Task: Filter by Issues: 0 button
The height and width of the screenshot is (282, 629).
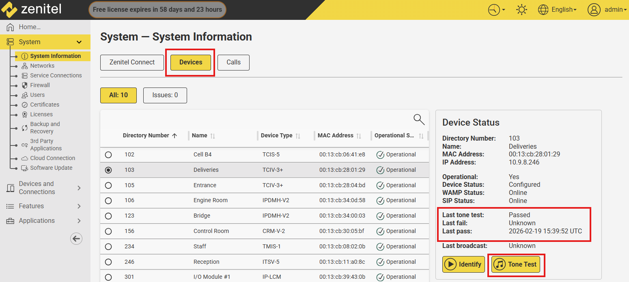Action: click(x=165, y=95)
